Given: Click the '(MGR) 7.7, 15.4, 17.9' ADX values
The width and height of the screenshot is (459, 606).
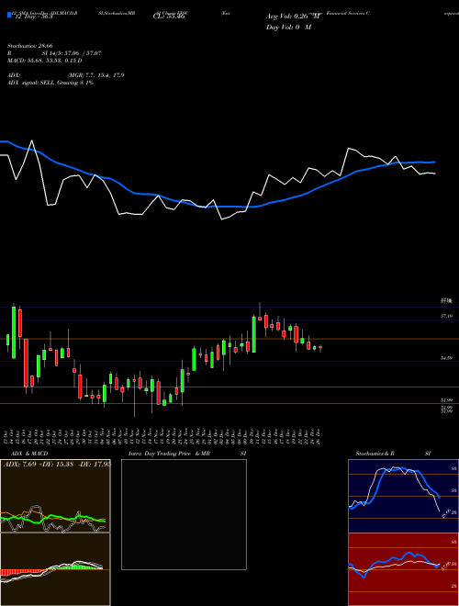Looking at the screenshot, I should pyautogui.click(x=95, y=75).
